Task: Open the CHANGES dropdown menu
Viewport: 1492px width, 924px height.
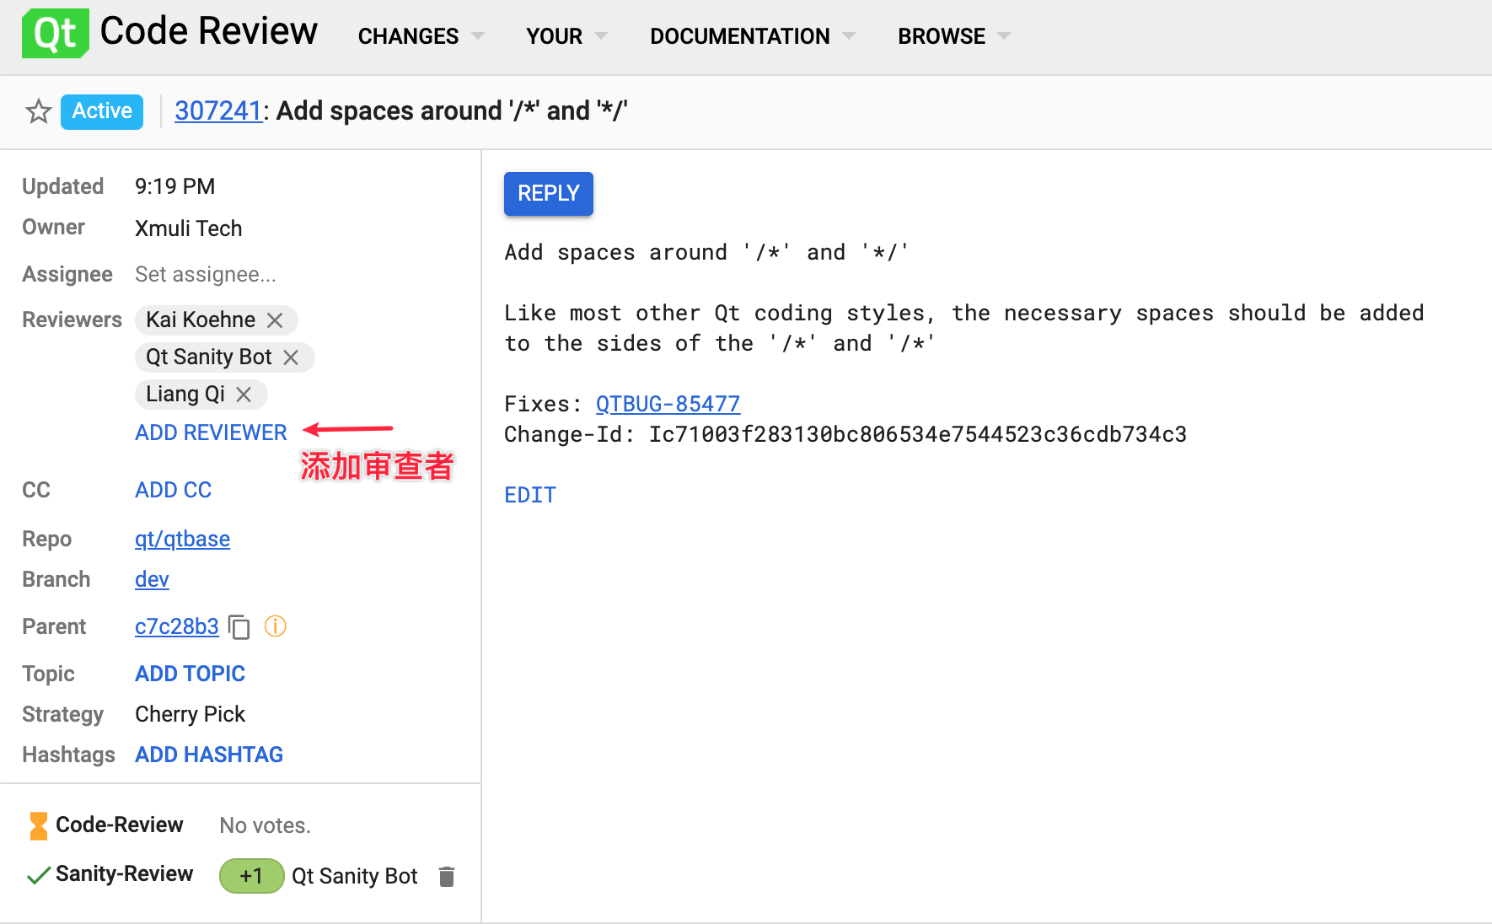Action: [421, 36]
